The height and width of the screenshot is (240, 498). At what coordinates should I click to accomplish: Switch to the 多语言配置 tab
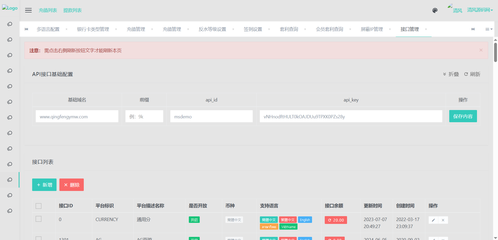coord(48,29)
